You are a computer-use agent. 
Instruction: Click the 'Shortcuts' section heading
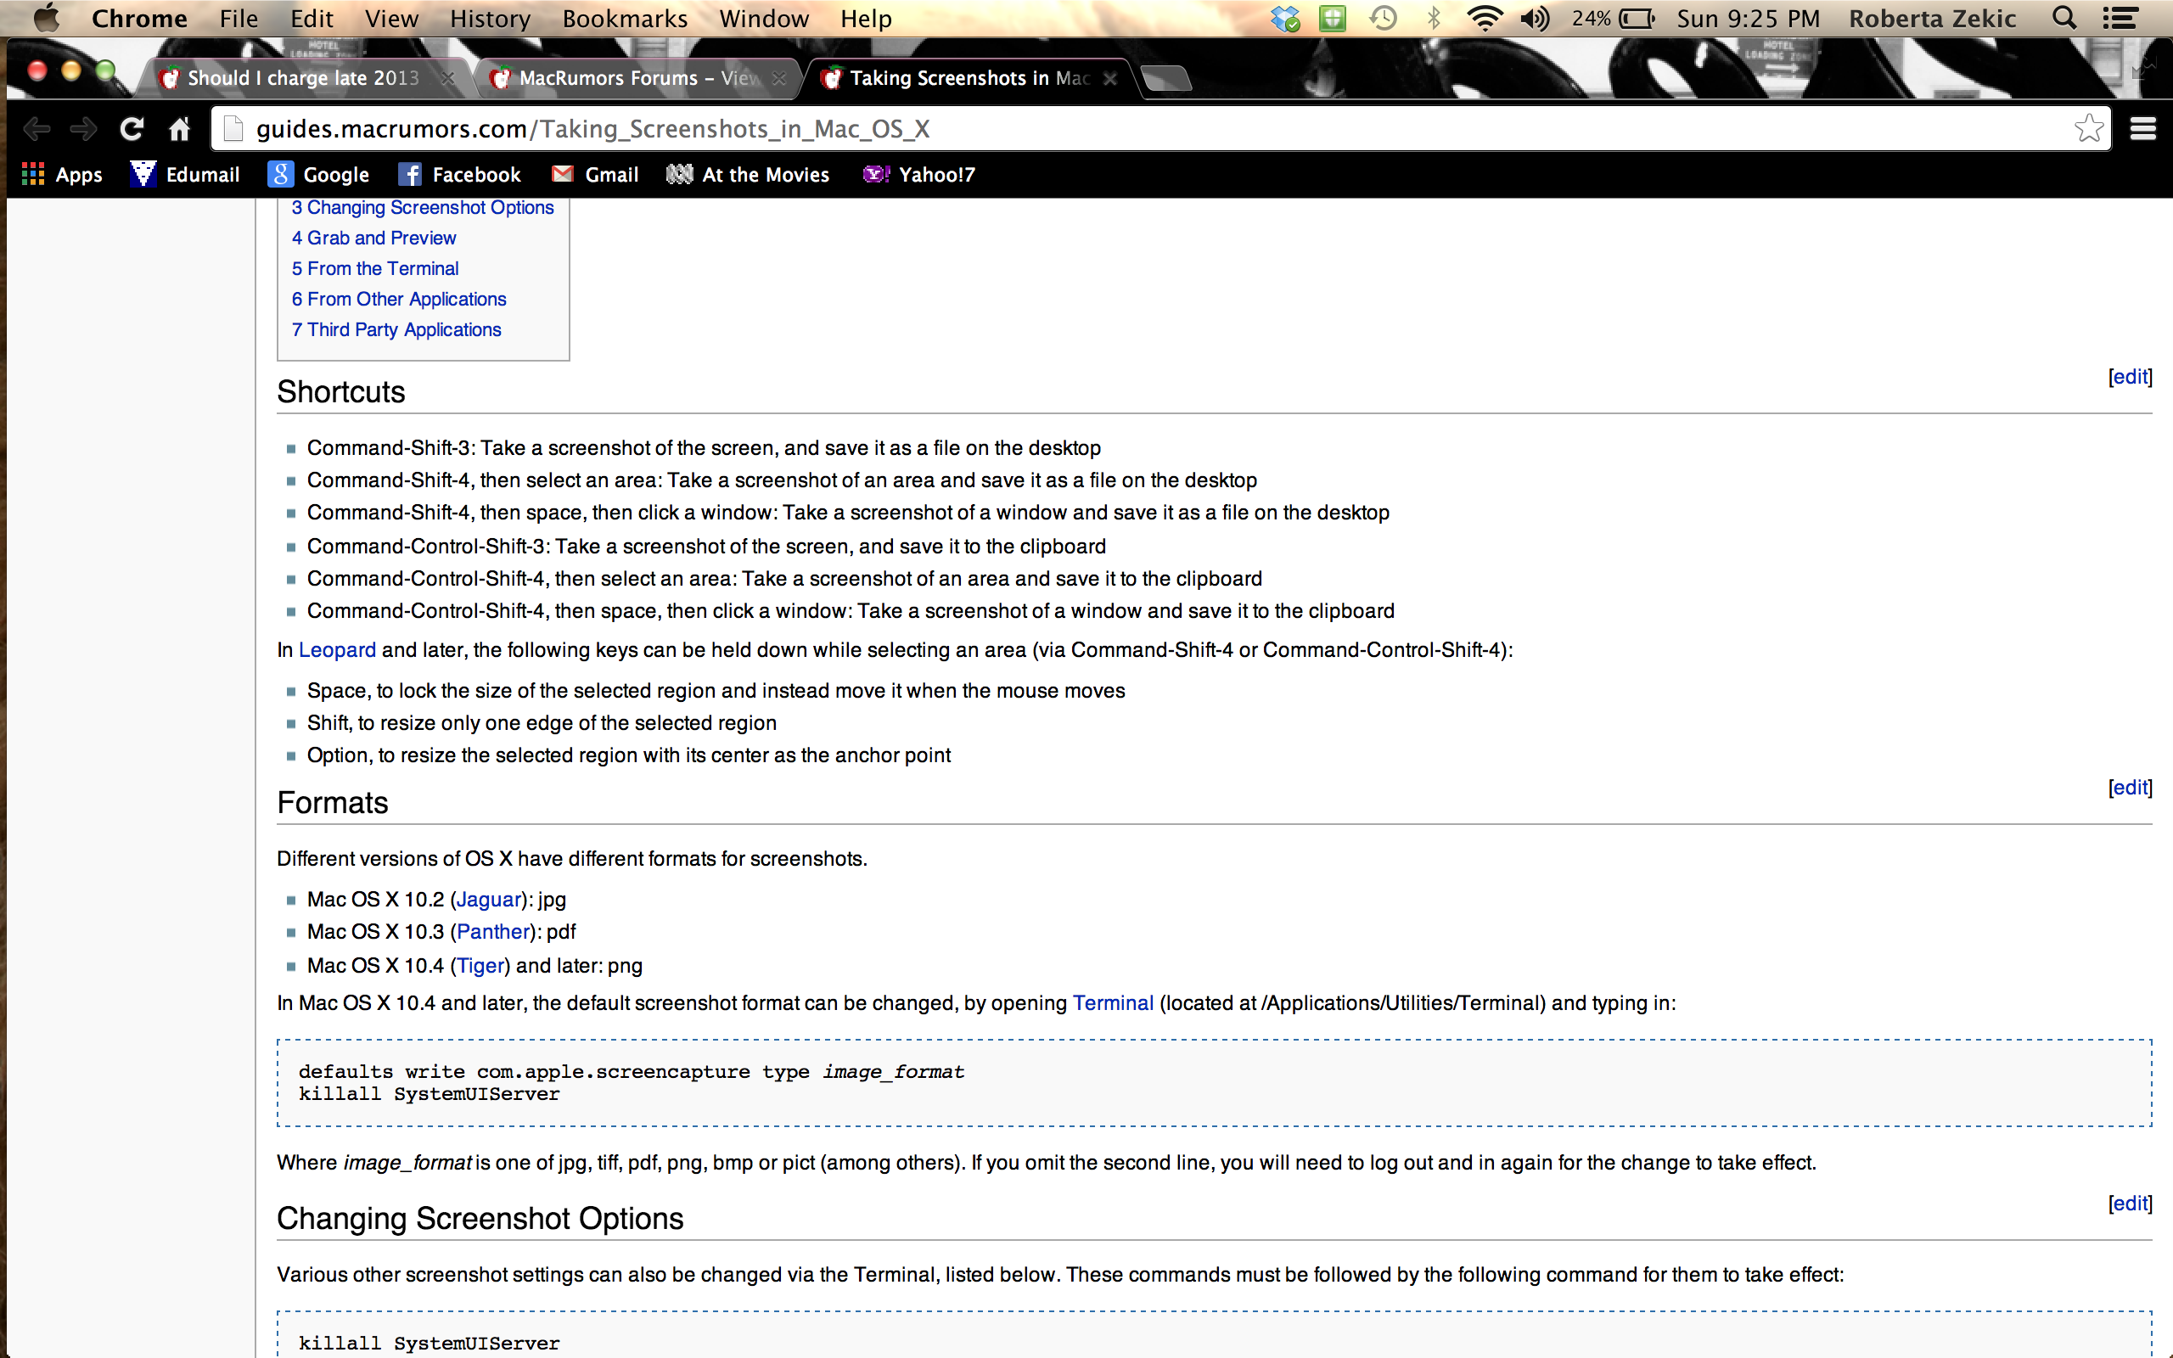[341, 391]
